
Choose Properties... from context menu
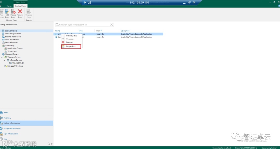coord(71,46)
